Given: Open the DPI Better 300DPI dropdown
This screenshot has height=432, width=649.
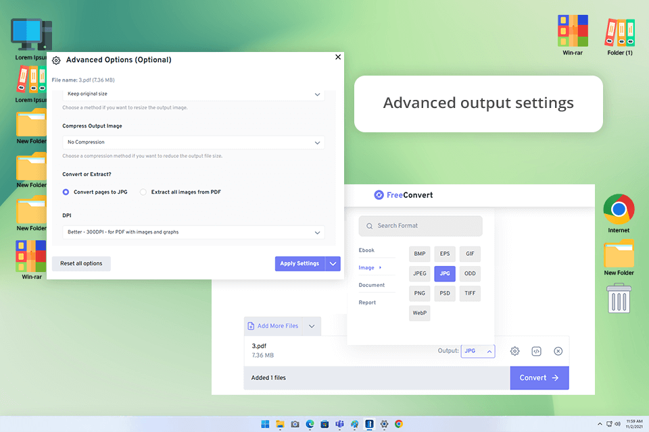Looking at the screenshot, I should 193,232.
